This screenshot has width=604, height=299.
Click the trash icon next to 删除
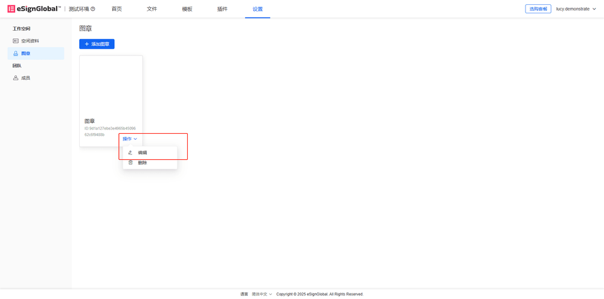pyautogui.click(x=130, y=163)
